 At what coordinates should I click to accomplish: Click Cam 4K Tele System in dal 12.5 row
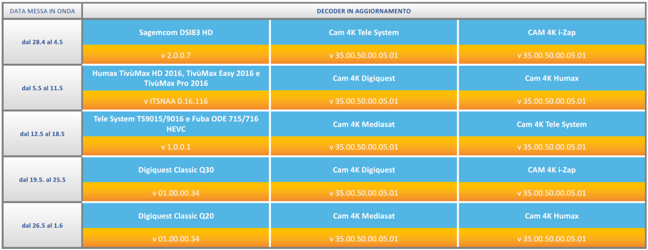coord(552,124)
